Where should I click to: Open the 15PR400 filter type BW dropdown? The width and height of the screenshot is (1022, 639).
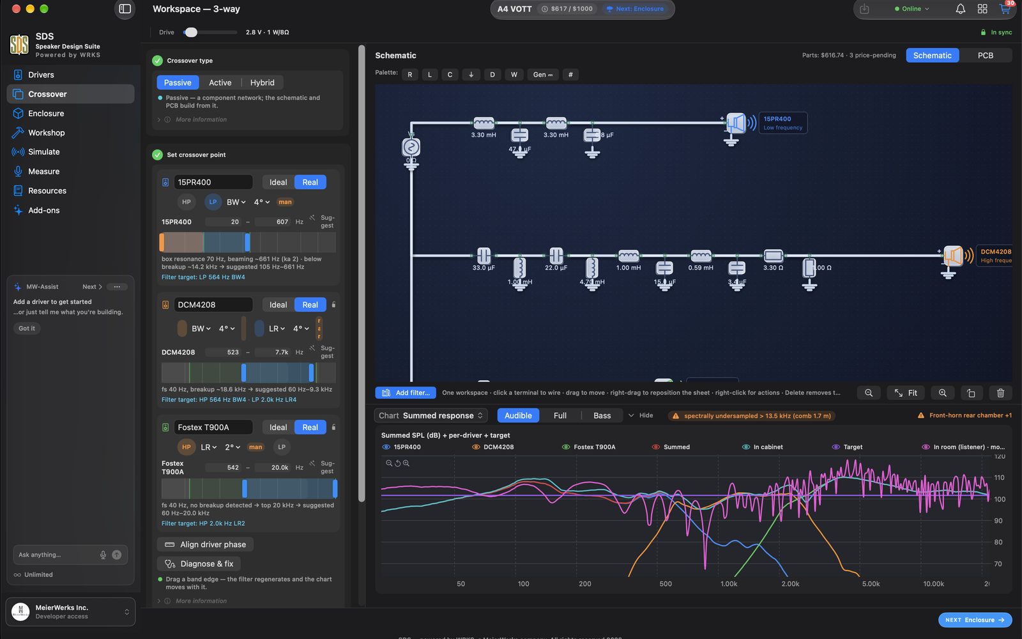click(236, 202)
